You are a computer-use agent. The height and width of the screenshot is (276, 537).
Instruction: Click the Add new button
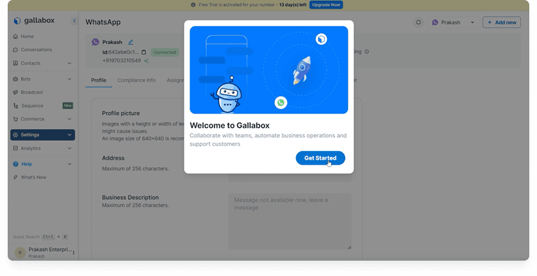tap(502, 22)
